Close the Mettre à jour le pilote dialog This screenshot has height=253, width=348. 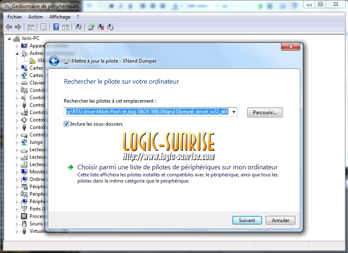pos(291,47)
